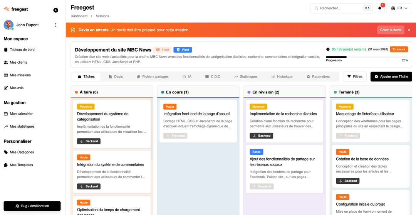This screenshot has width=416, height=215.
Task: Open the notifications bell
Action: click(379, 8)
